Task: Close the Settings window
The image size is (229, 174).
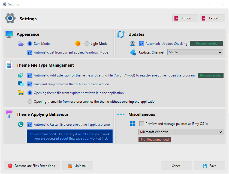Action: [222, 4]
